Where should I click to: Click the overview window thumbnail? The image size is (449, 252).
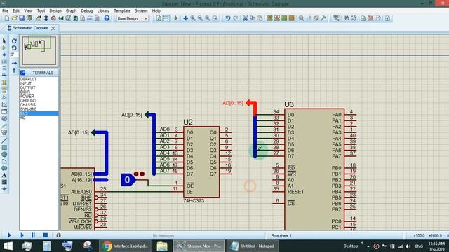click(x=39, y=50)
